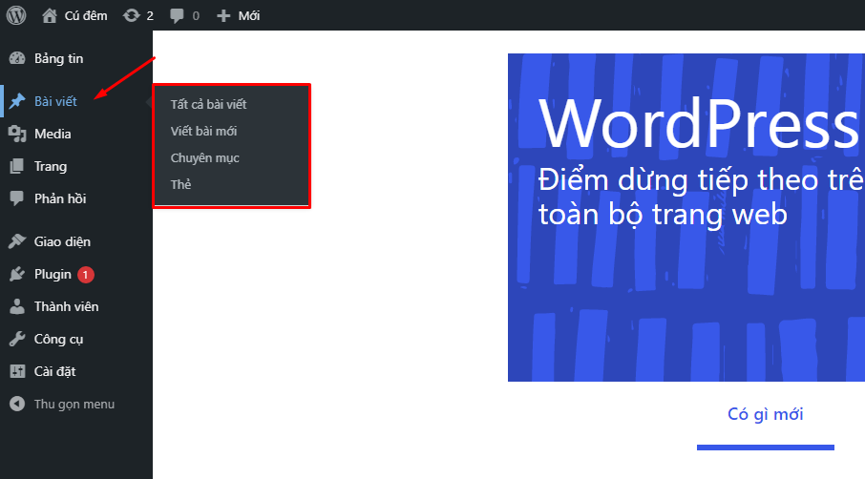
Task: Click the Thu gọn menu collapse arrow icon
Action: (17, 404)
